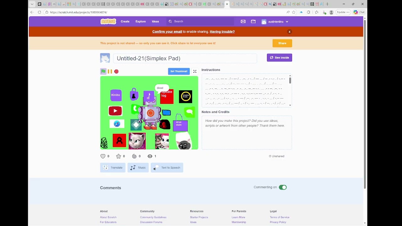The height and width of the screenshot is (226, 402).
Task: Click the Search field
Action: [200, 21]
